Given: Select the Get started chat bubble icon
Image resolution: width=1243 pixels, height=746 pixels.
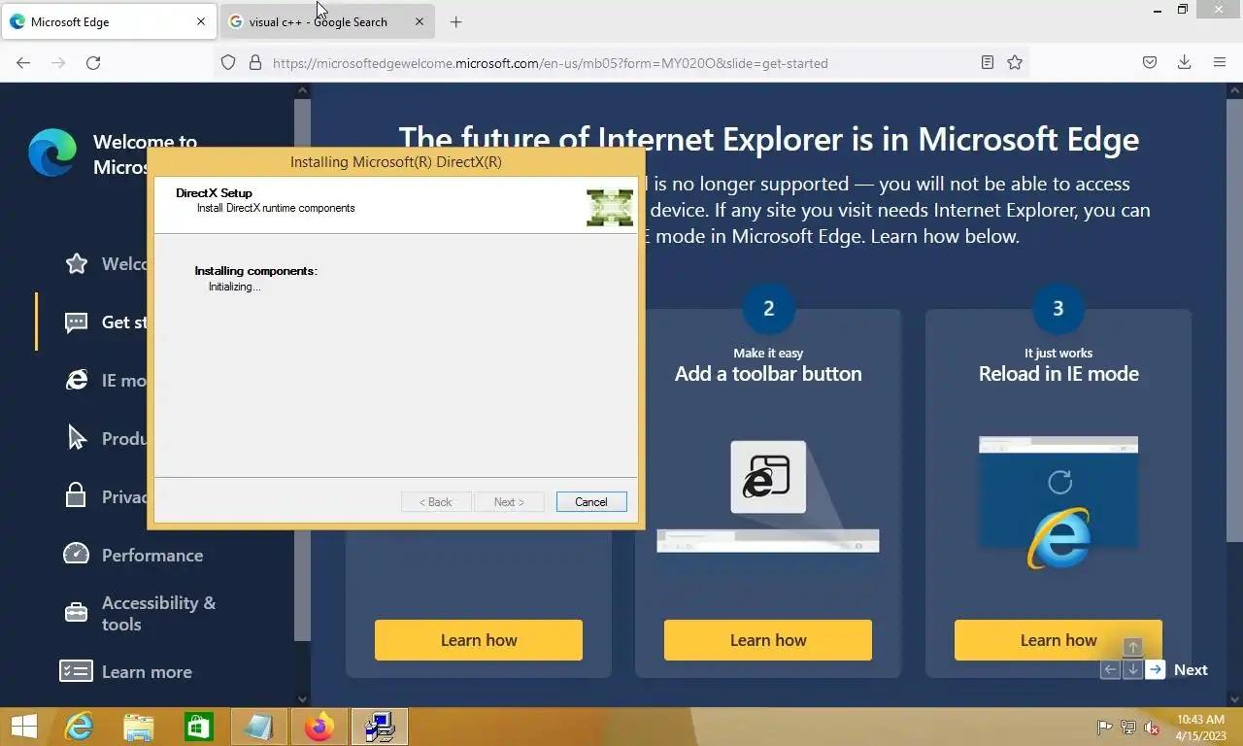Looking at the screenshot, I should point(77,322).
